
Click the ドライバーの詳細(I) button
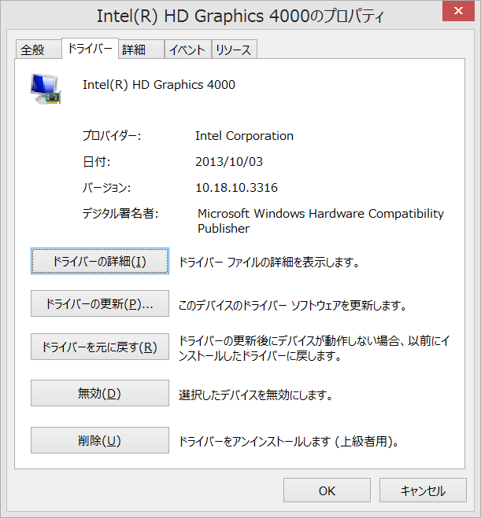point(100,261)
